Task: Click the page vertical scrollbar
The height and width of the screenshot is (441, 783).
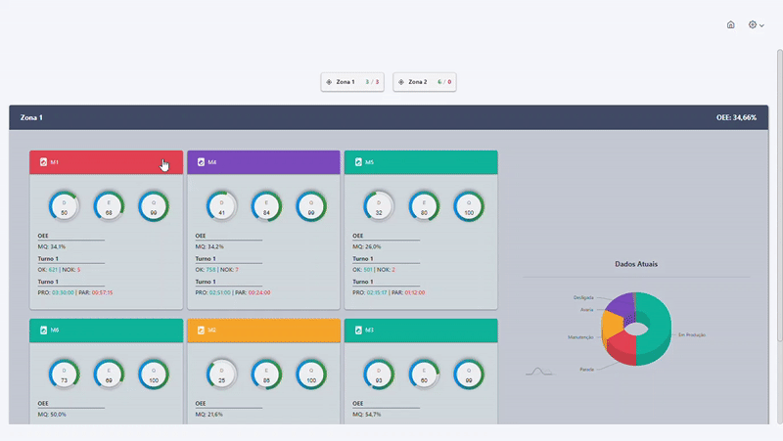Action: pos(779,196)
